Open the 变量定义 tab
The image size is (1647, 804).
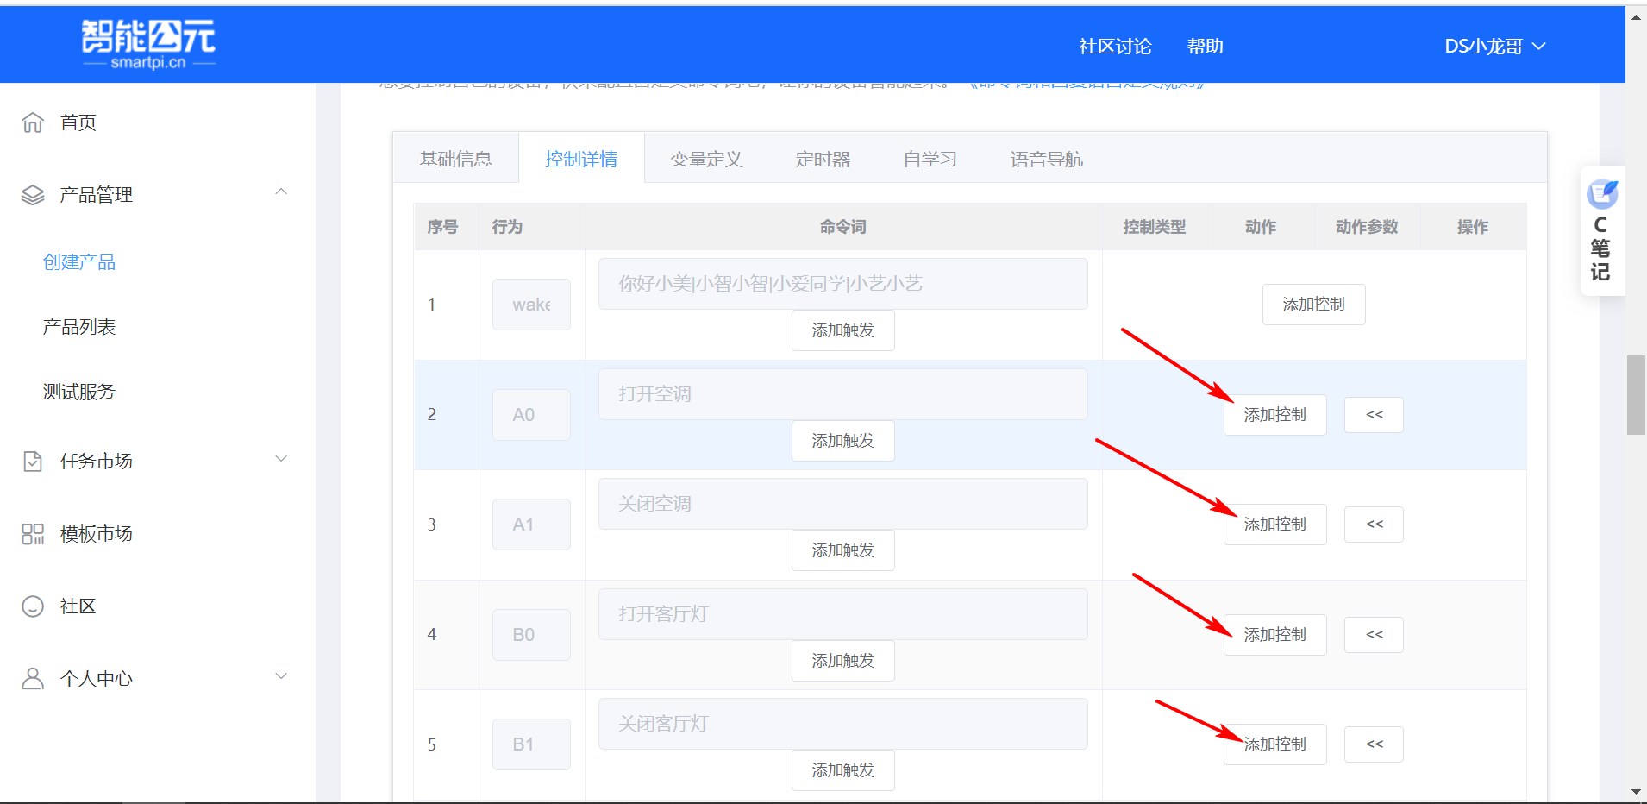point(706,159)
